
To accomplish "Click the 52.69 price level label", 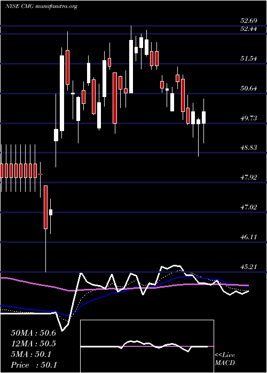I will coord(249,21).
